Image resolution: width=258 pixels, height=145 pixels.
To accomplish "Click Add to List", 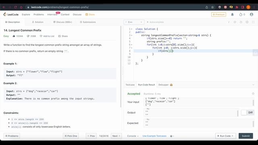I will pyautogui.click(x=47, y=36).
